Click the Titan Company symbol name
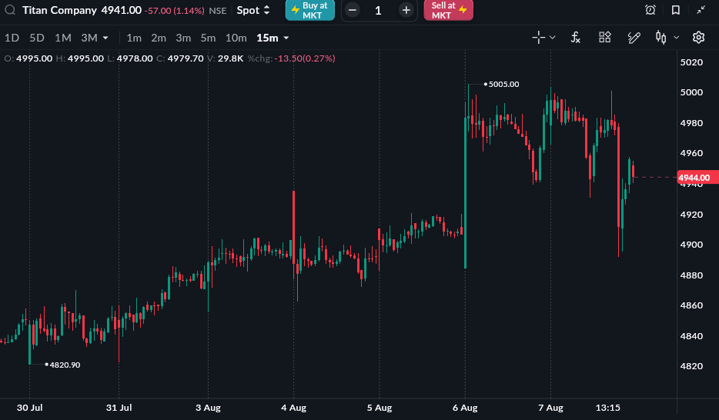719x420 pixels. coord(59,10)
